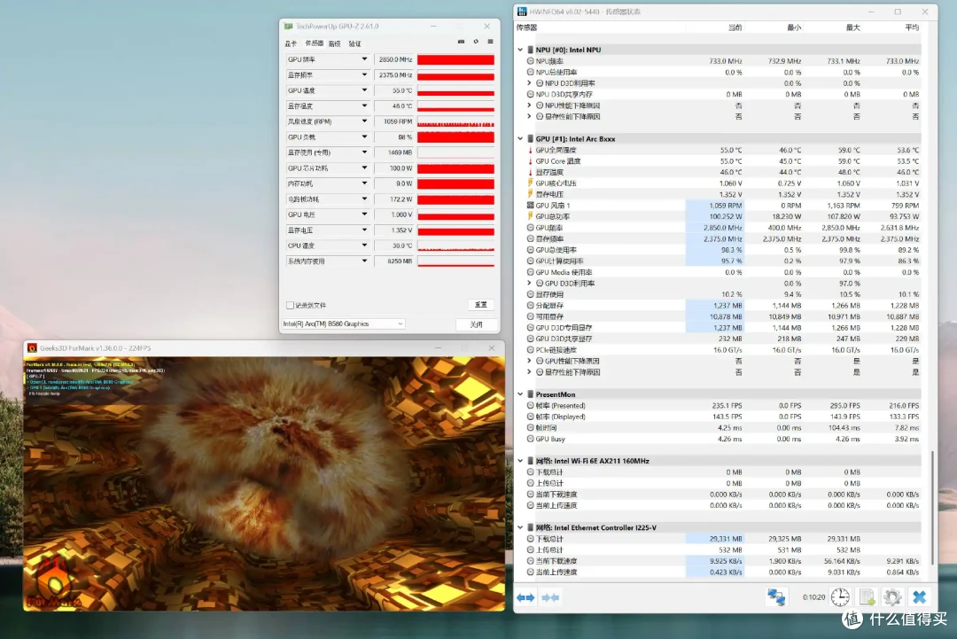Viewport: 957px width, 639px height.
Task: Click the FurMark render viewport
Action: pyautogui.click(x=264, y=483)
